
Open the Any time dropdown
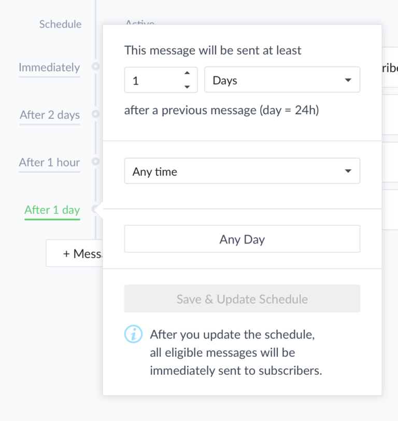(x=242, y=171)
